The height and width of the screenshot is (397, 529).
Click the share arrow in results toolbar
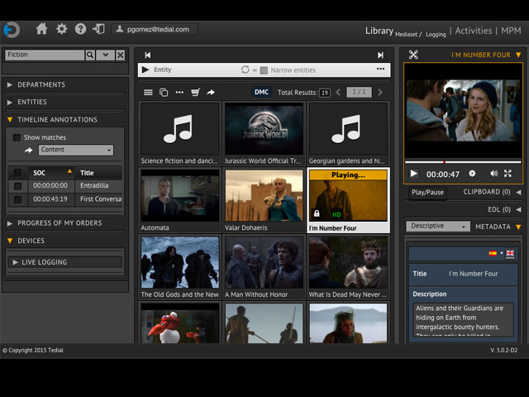point(211,92)
